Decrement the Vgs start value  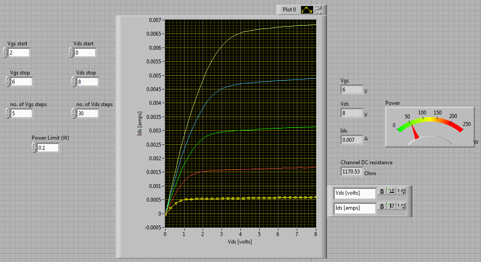coord(4,55)
